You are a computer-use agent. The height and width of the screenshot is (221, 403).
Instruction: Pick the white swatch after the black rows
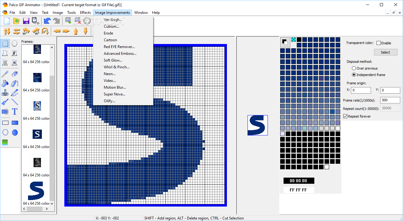pyautogui.click(x=327, y=167)
